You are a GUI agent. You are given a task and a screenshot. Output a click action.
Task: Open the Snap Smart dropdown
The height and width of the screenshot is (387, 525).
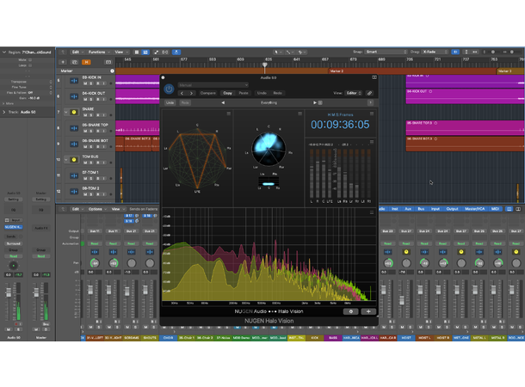point(386,52)
